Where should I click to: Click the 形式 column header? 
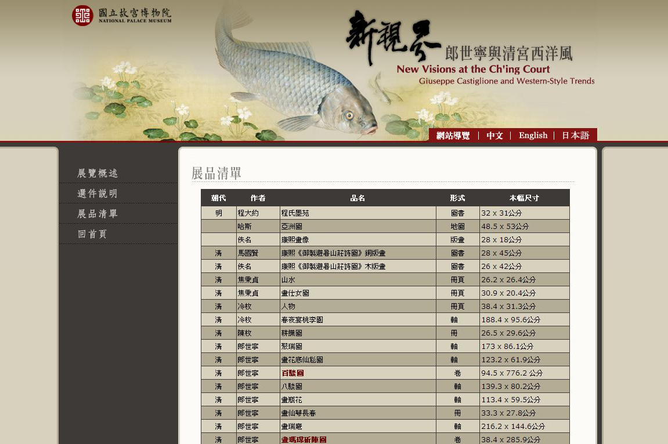click(457, 198)
